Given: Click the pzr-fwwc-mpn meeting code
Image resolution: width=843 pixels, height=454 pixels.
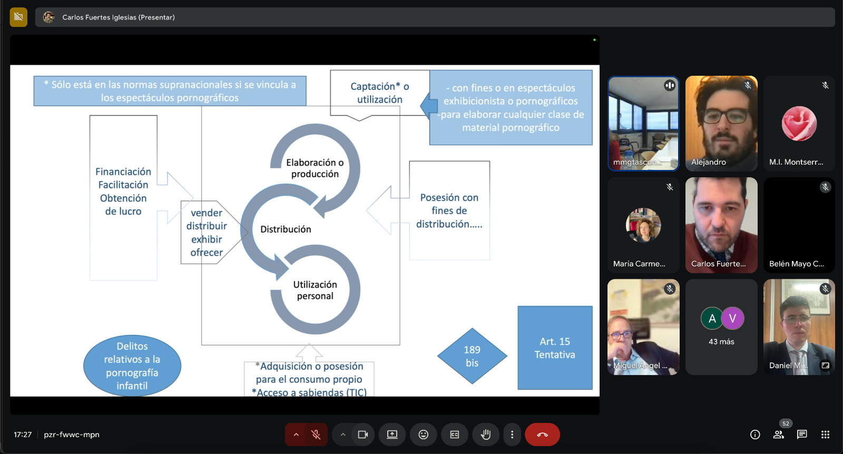Looking at the screenshot, I should pyautogui.click(x=72, y=435).
